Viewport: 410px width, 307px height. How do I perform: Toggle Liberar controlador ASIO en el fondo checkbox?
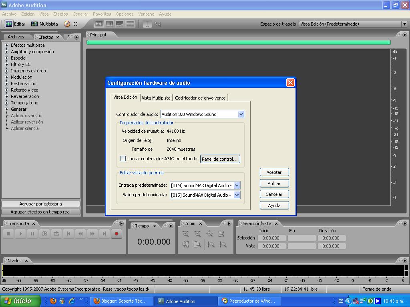[123, 158]
